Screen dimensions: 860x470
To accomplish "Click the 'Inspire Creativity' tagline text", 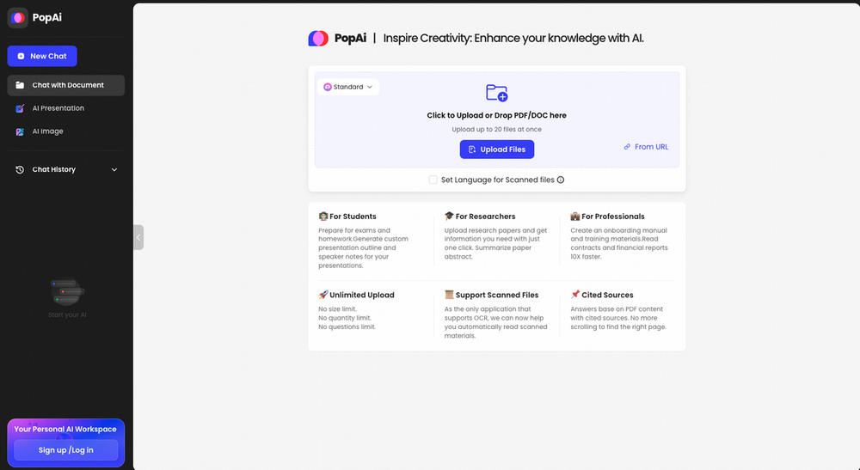I will click(x=513, y=39).
